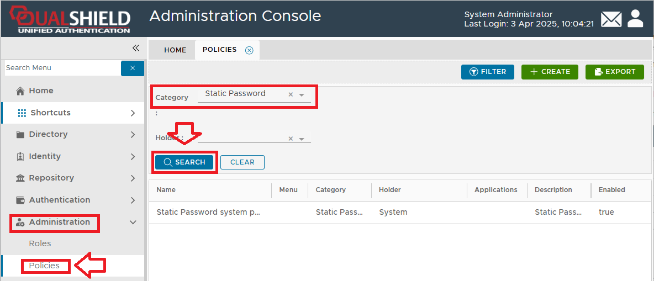Export policies with the EXPORT button
This screenshot has height=281, width=654.
[x=614, y=72]
